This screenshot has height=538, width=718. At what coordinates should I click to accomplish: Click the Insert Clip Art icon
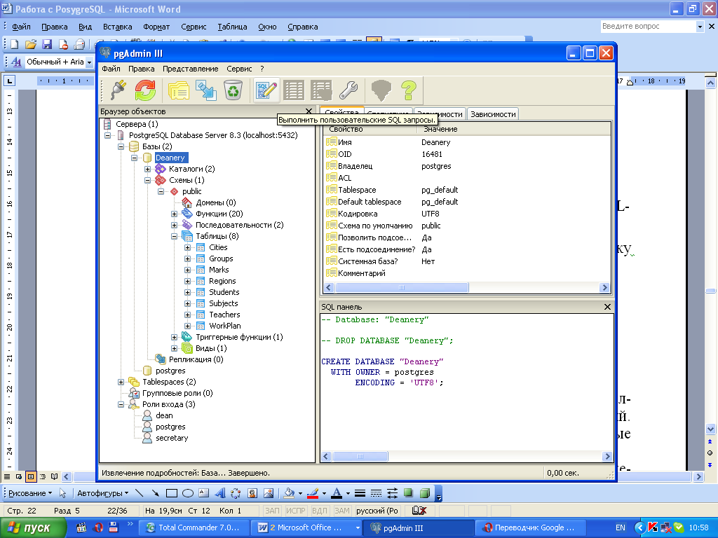coord(252,493)
